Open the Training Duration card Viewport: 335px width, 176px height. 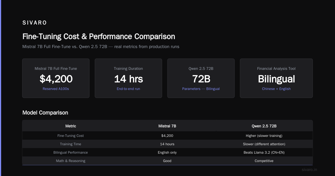click(x=128, y=78)
